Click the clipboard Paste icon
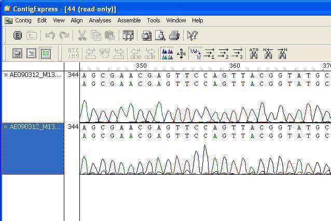This screenshot has height=221, width=331. pos(109,35)
